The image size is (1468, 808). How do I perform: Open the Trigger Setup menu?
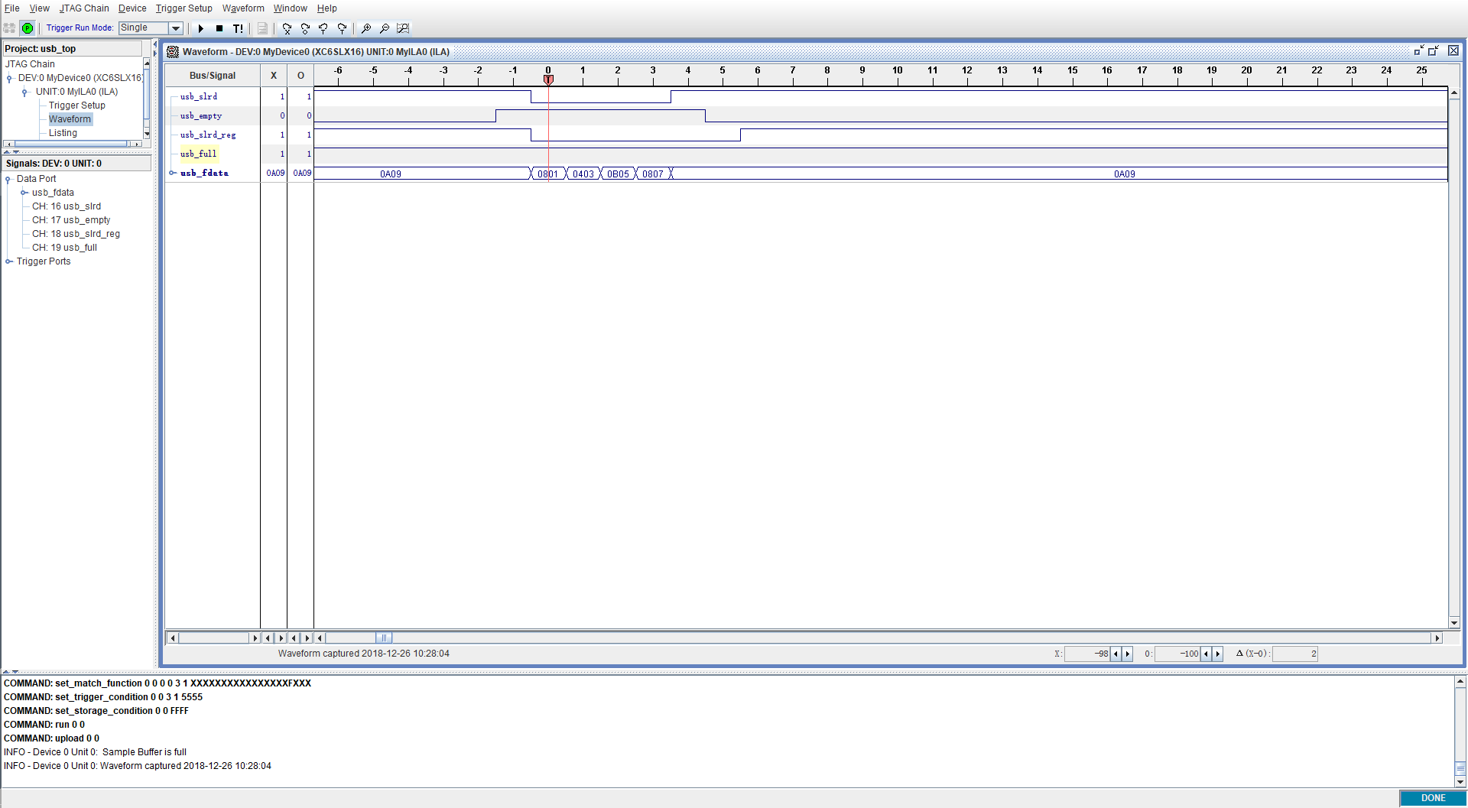click(x=184, y=8)
